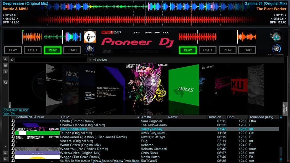The width and height of the screenshot is (290, 163).
Task: Click the sort arrow in the Título column
Action: (x=138, y=117)
